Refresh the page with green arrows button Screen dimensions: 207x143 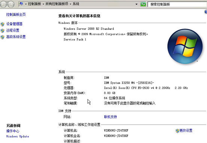[x=143, y=4]
